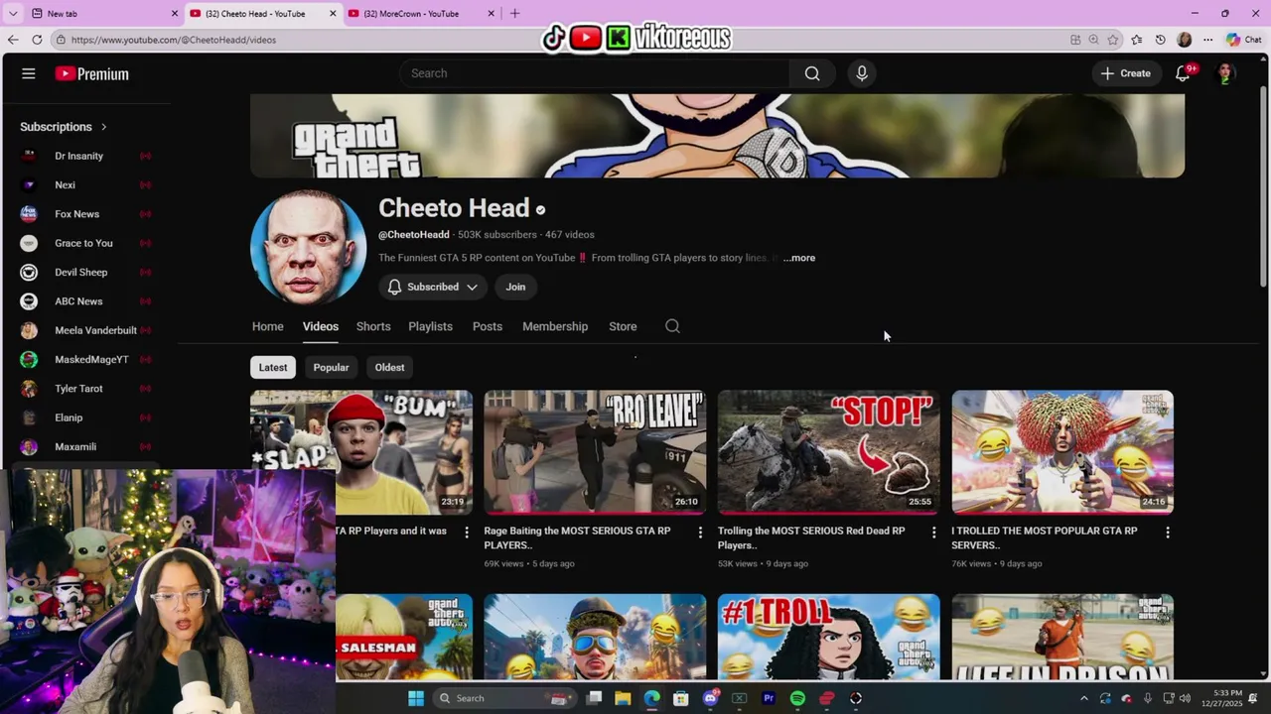Open the channel Playlists tab
The image size is (1271, 714).
430,326
